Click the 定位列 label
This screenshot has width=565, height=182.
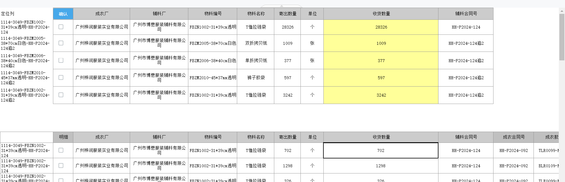[x=8, y=14]
